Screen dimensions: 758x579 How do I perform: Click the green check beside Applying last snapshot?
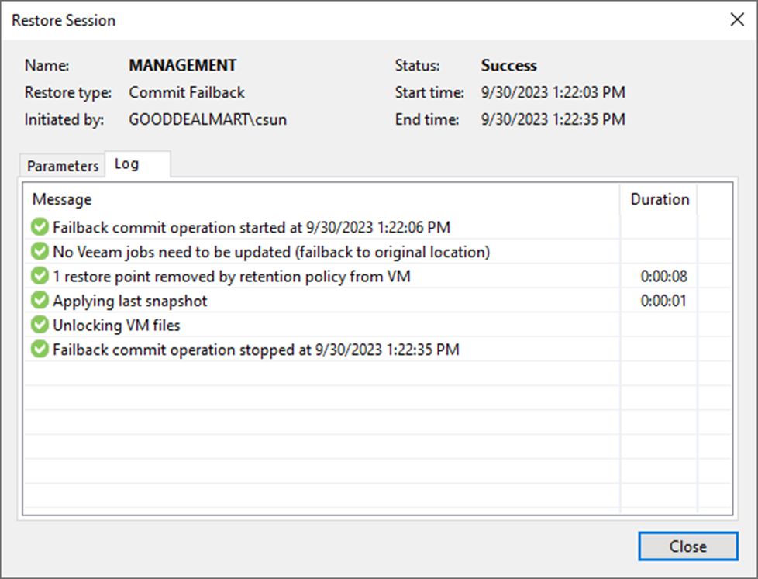pos(40,301)
